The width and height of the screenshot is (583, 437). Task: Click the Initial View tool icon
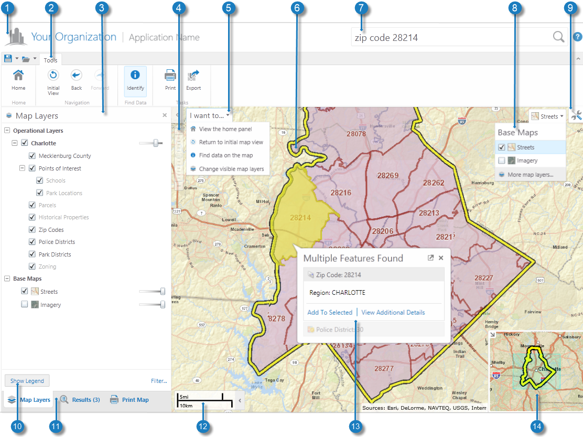click(53, 76)
